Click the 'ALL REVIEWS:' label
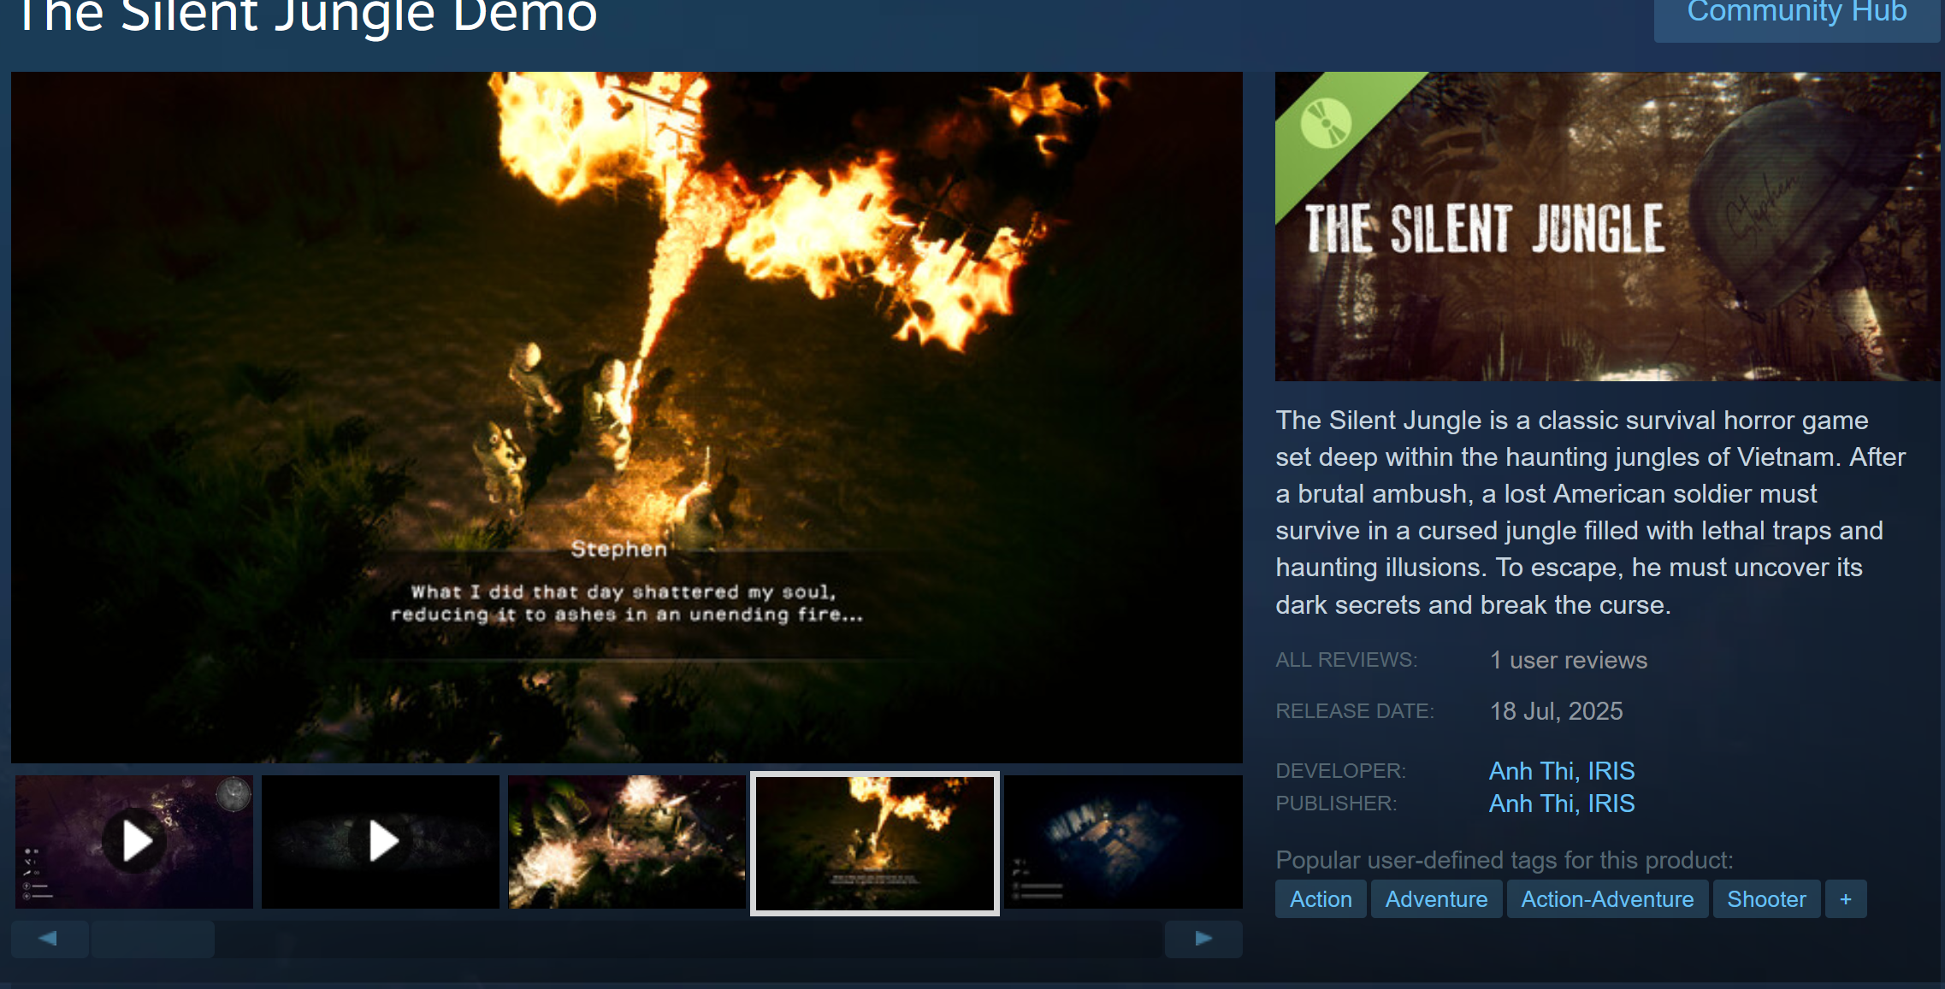This screenshot has width=1945, height=989. (x=1346, y=660)
